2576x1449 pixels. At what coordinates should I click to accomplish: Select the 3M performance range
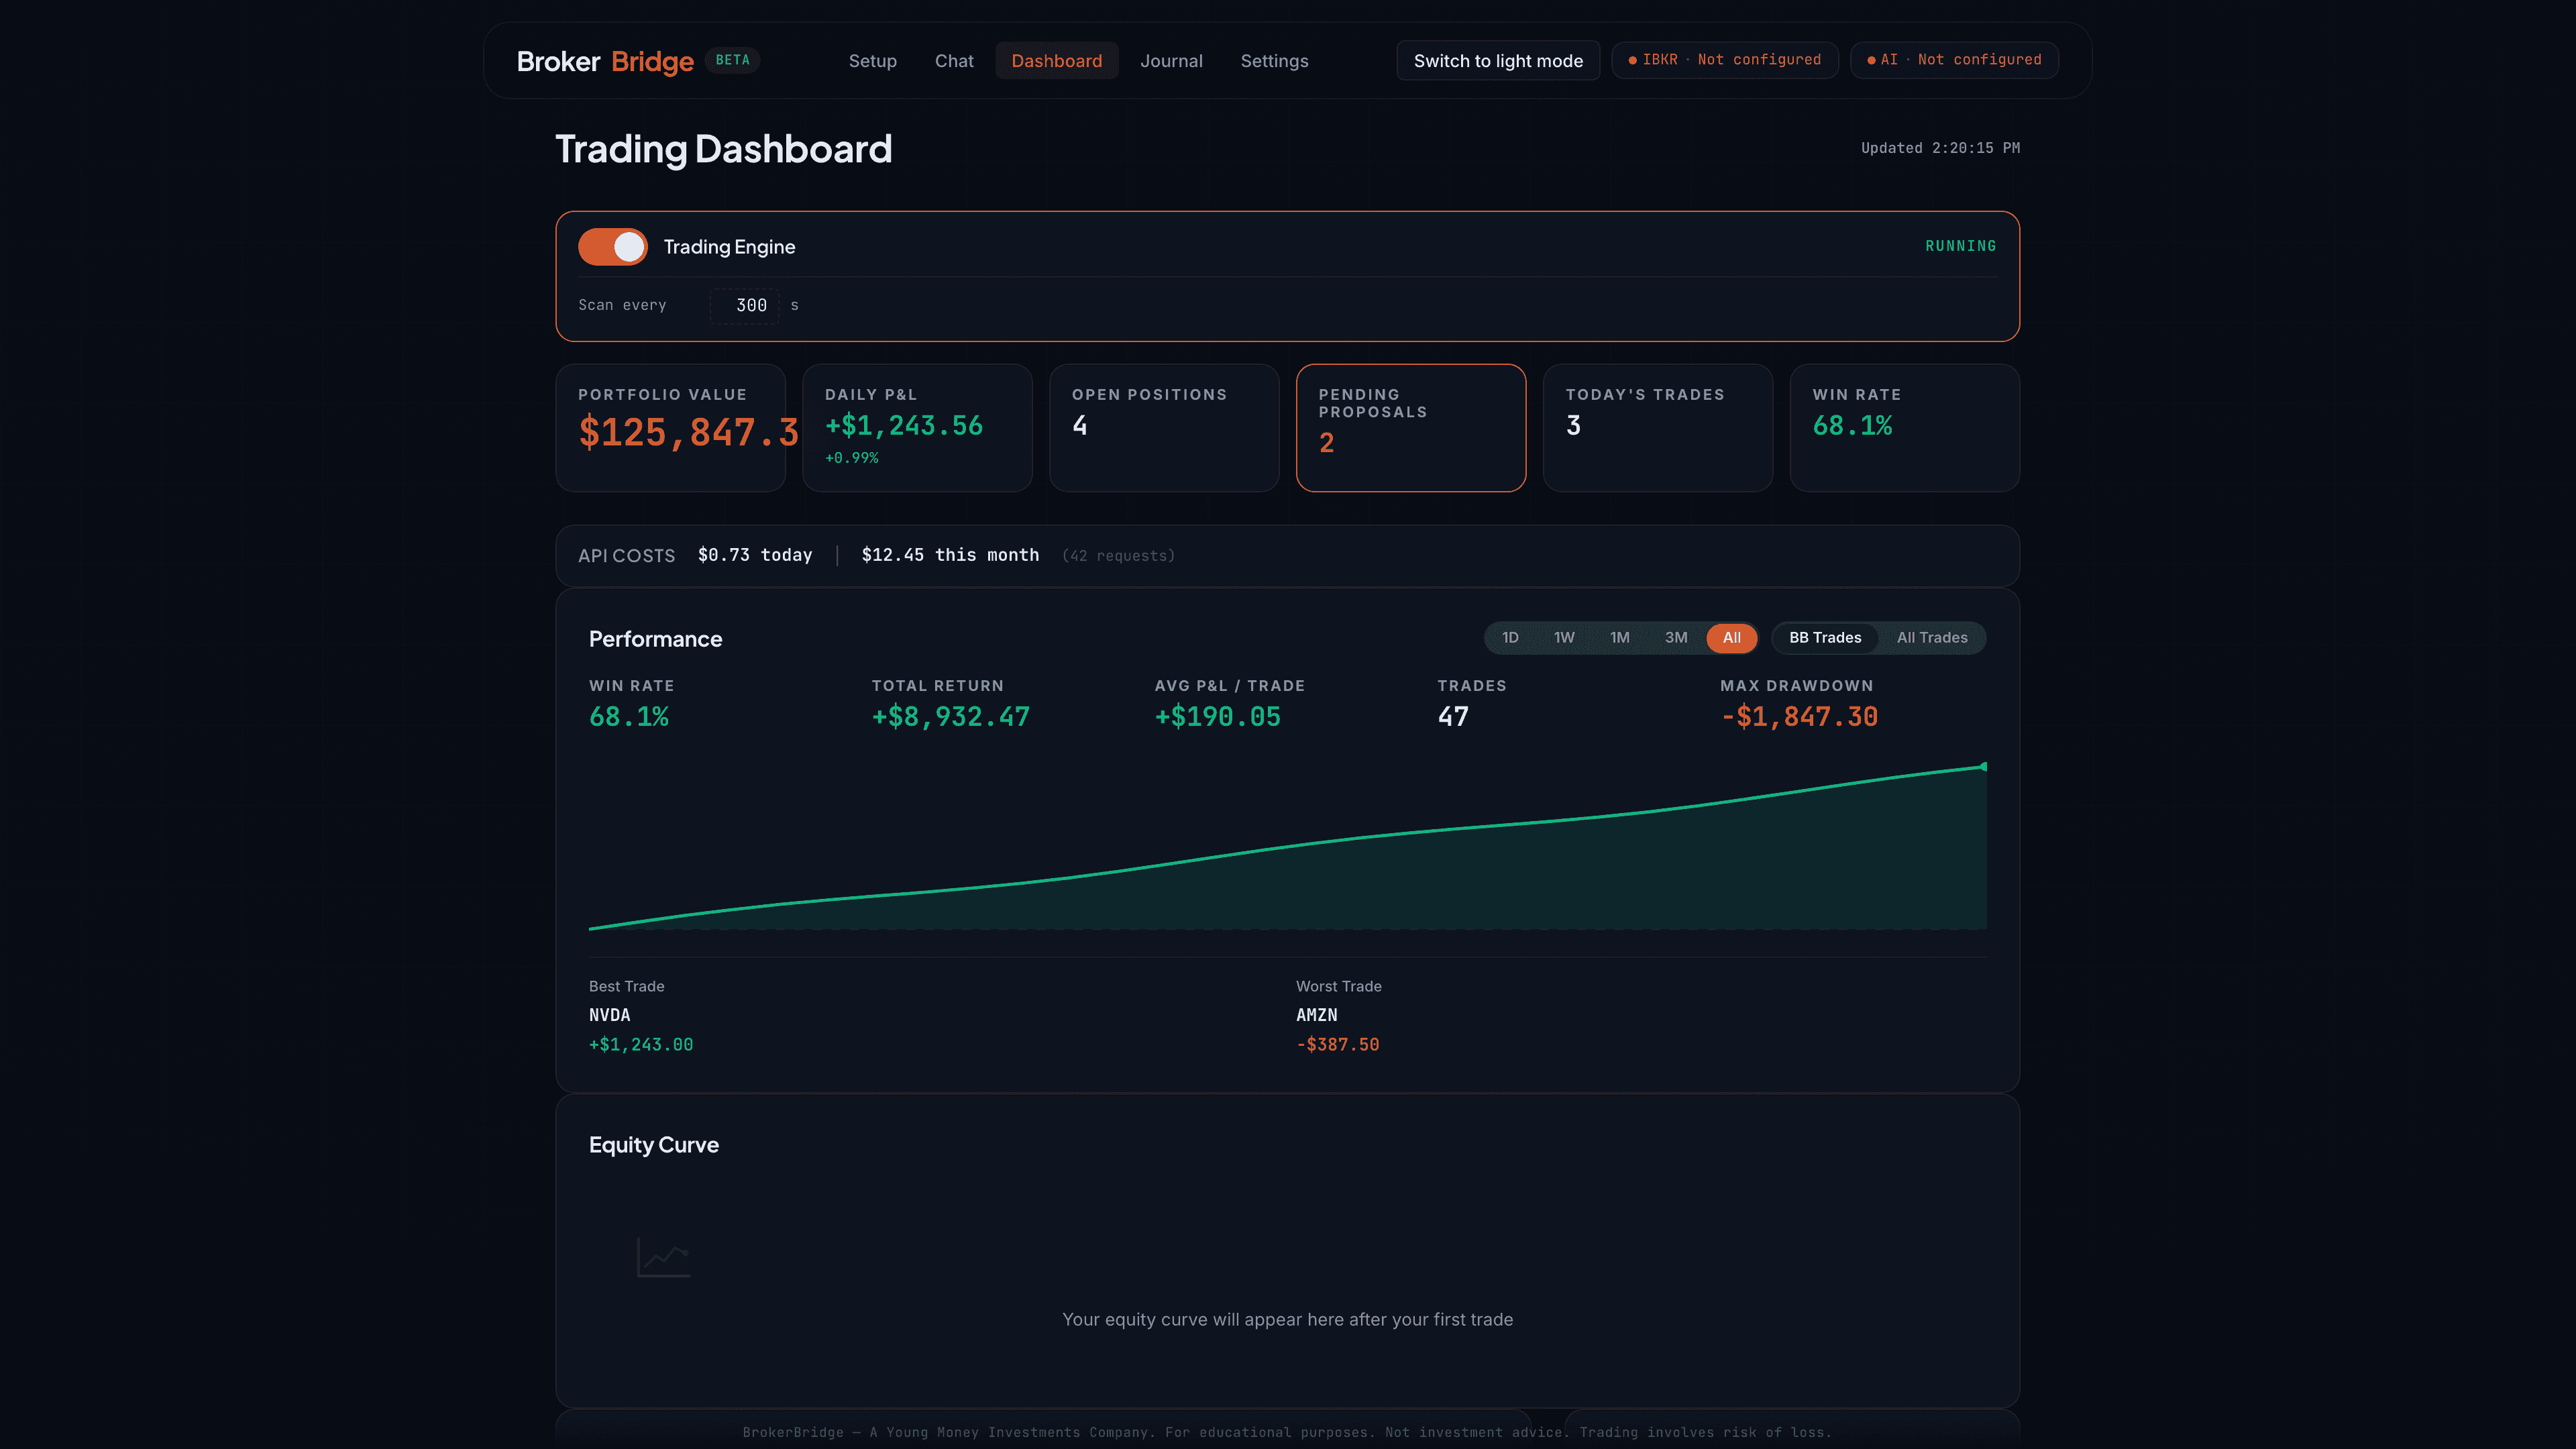pos(1676,638)
